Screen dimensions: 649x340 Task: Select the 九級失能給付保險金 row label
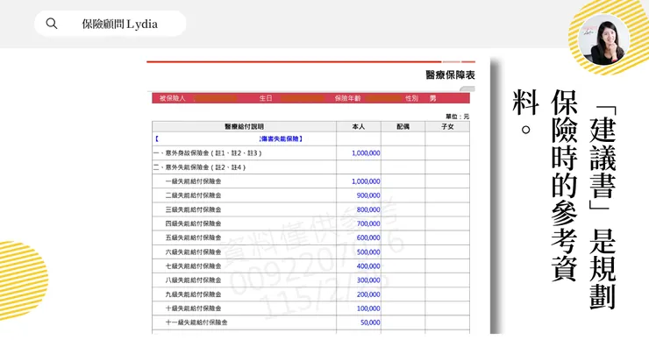(x=193, y=294)
